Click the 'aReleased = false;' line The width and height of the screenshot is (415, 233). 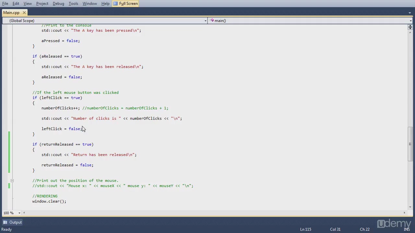coord(62,77)
